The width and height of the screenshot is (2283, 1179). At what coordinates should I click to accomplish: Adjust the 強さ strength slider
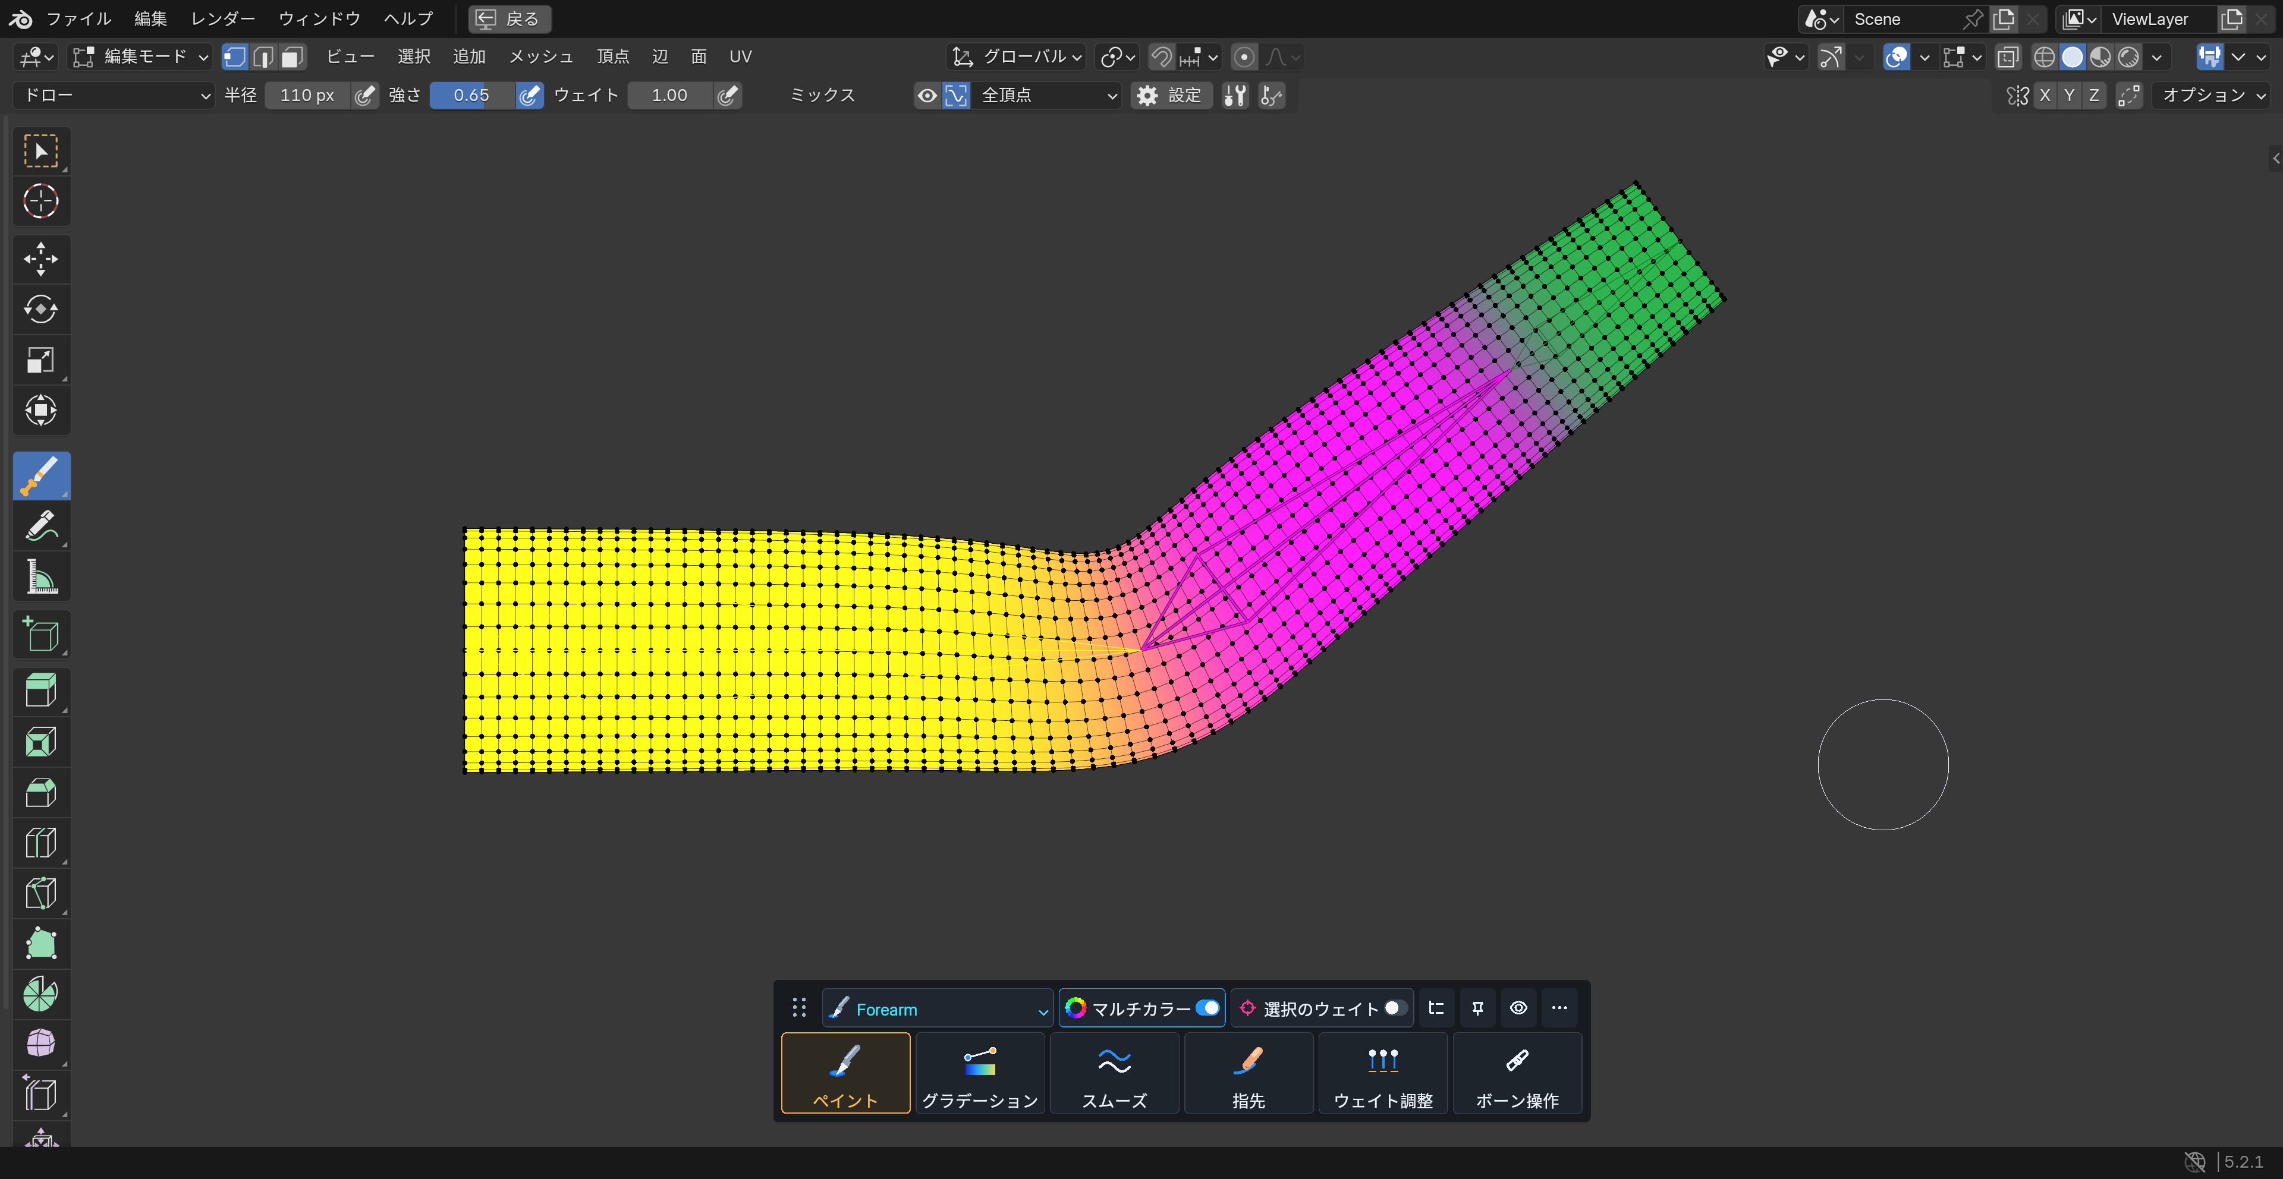[471, 94]
